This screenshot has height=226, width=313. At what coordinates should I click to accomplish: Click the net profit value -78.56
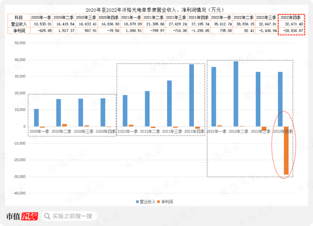tap(113, 31)
